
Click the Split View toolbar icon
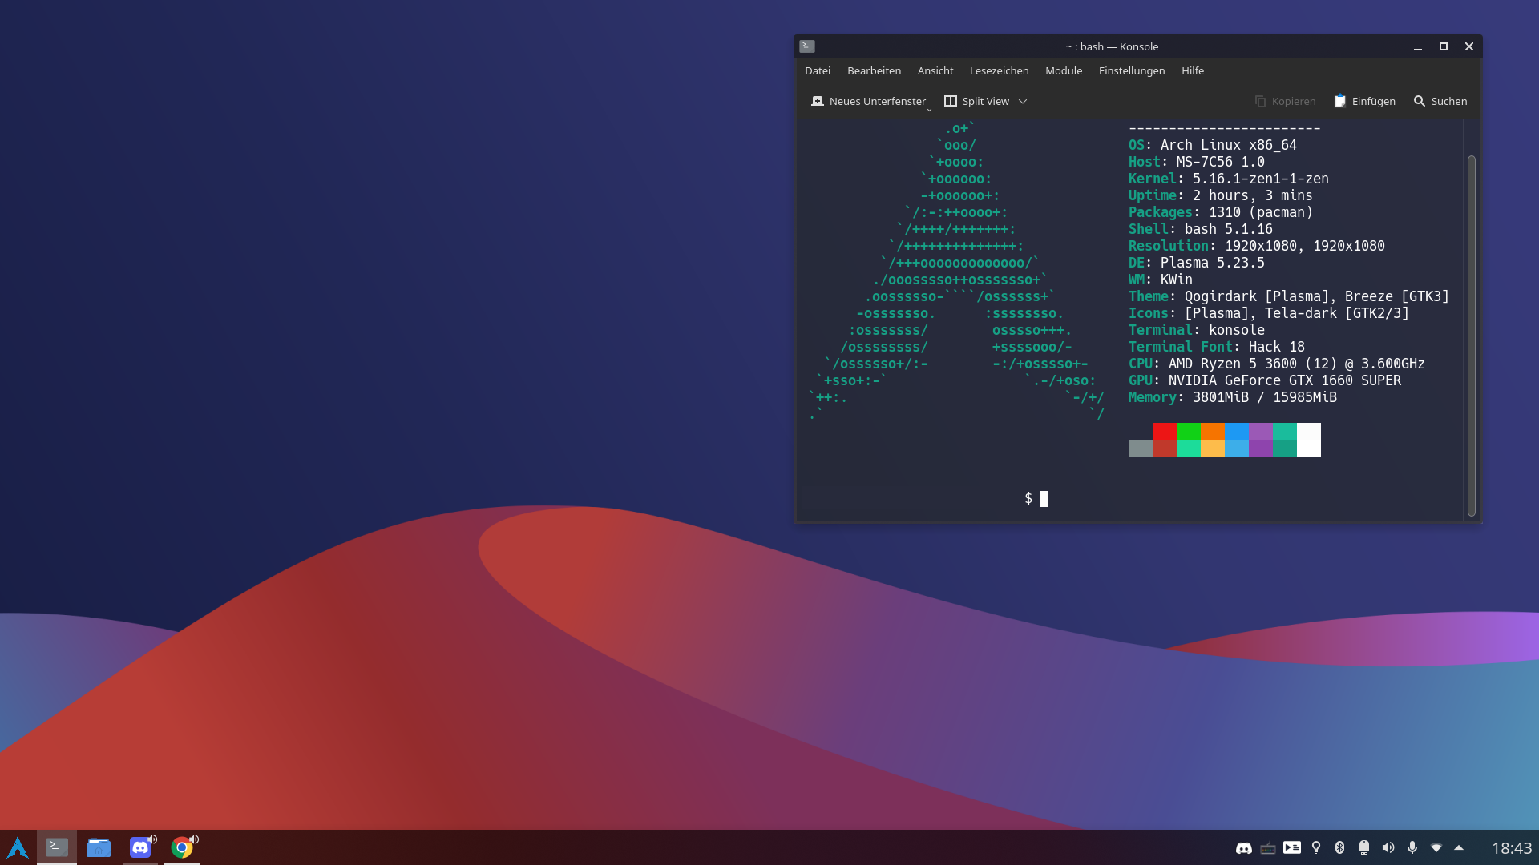coord(951,101)
